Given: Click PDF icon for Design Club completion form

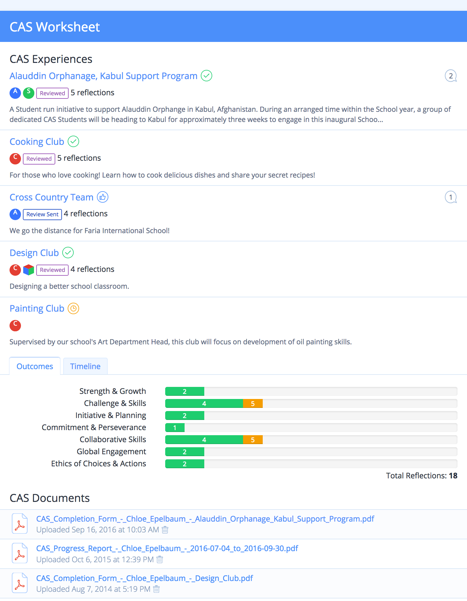Looking at the screenshot, I should (x=20, y=583).
